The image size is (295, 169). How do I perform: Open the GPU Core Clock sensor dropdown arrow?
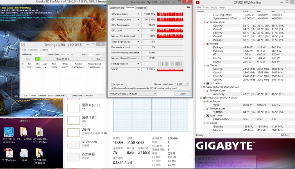(138, 14)
